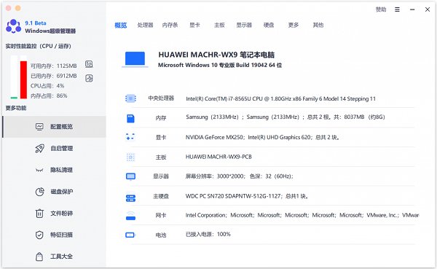Switch to the 更多 tab
437x269 pixels.
pyautogui.click(x=294, y=25)
